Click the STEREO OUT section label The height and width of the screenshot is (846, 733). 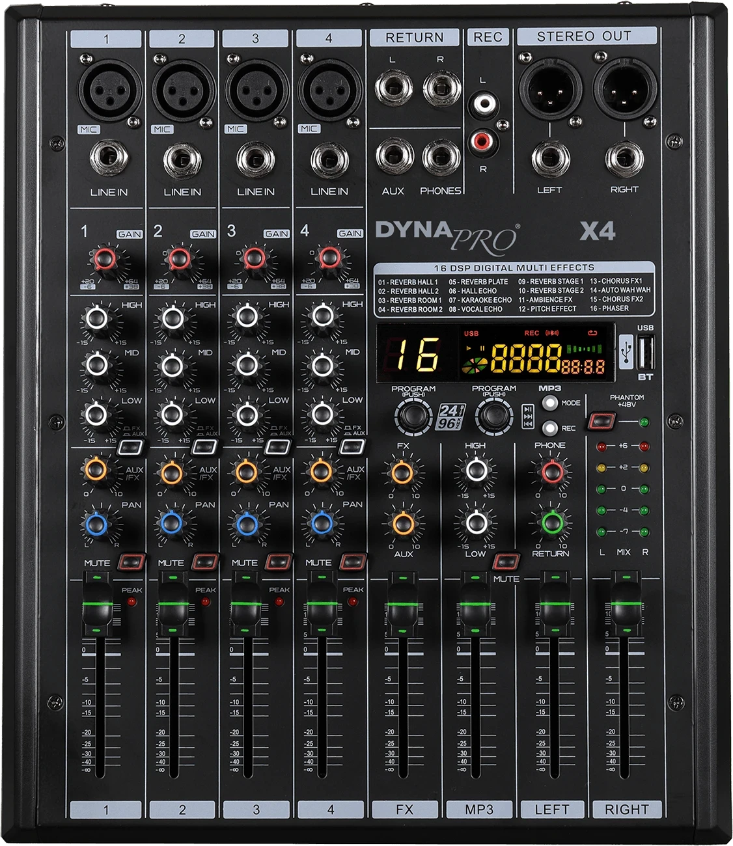(x=587, y=35)
